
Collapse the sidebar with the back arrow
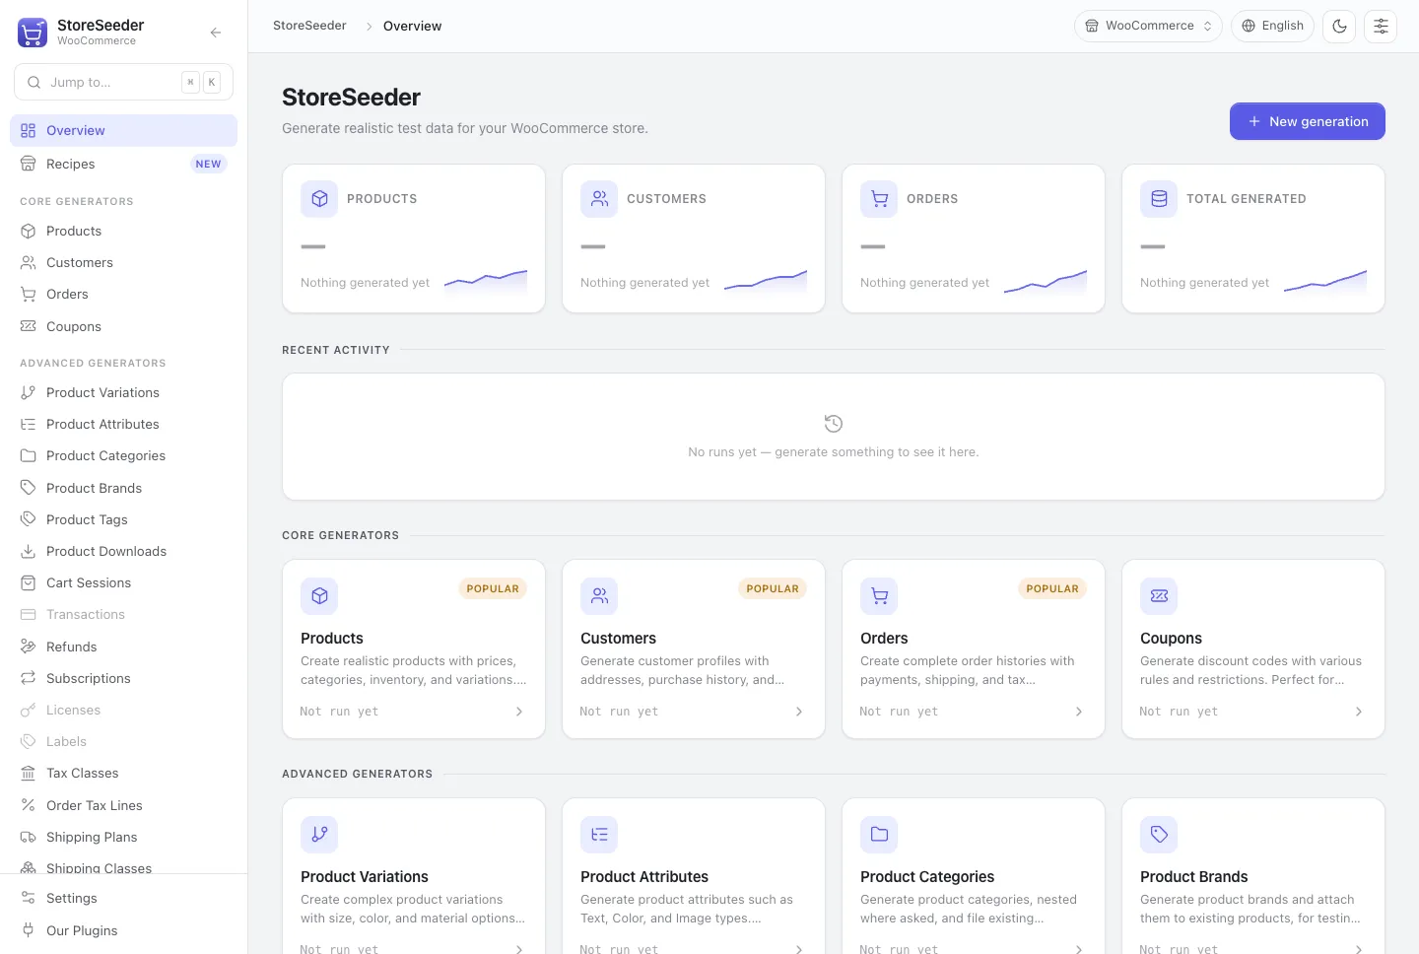coord(215,33)
